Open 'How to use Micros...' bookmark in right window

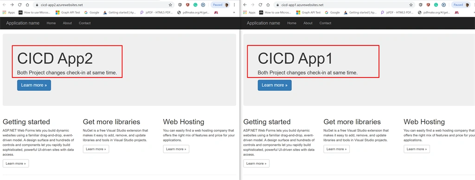click(x=275, y=13)
